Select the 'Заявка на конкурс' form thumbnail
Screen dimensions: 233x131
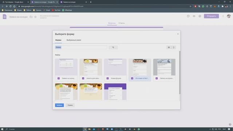66,70
